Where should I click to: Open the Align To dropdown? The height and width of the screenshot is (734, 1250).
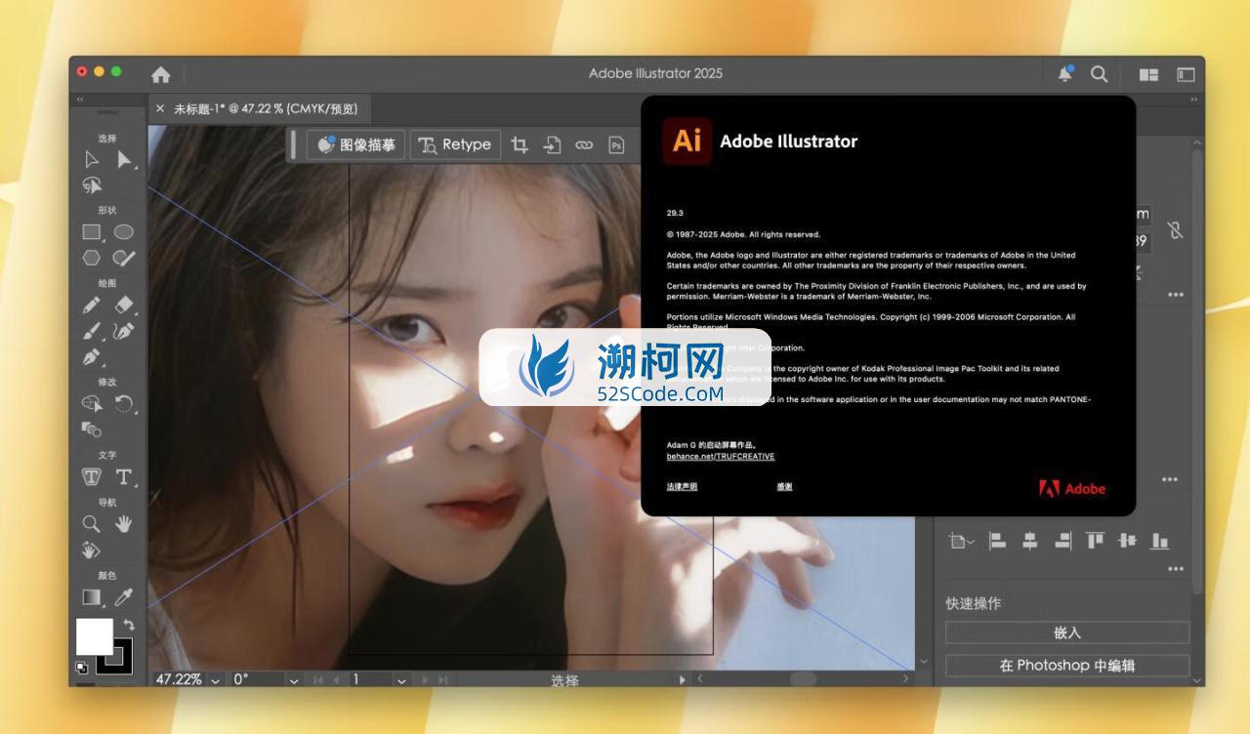click(962, 541)
